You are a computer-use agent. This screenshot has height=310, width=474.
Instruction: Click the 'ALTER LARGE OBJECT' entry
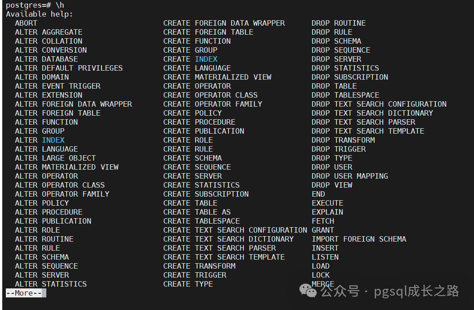pos(55,158)
